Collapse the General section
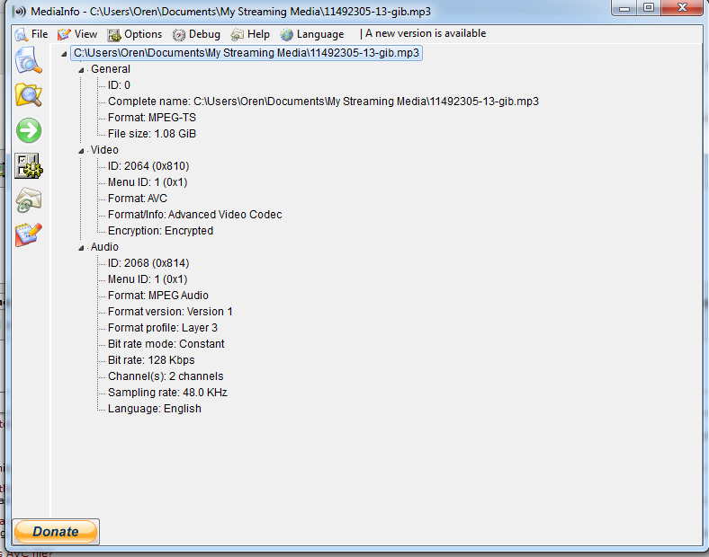This screenshot has height=557, width=709. pyautogui.click(x=81, y=70)
